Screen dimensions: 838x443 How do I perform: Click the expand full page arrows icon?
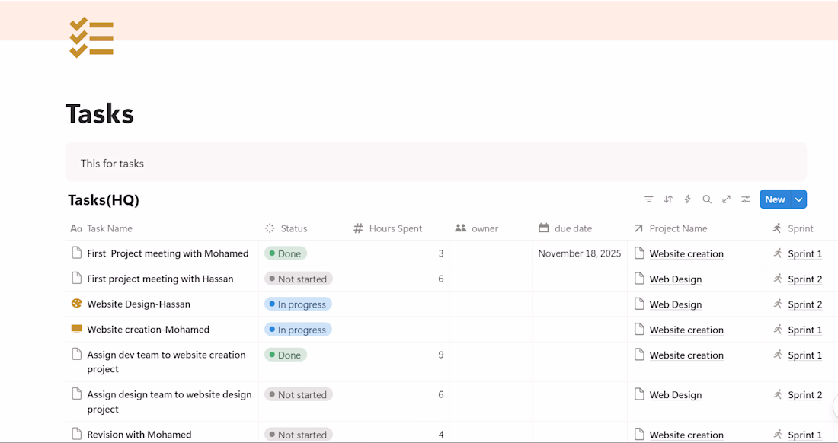[726, 199]
